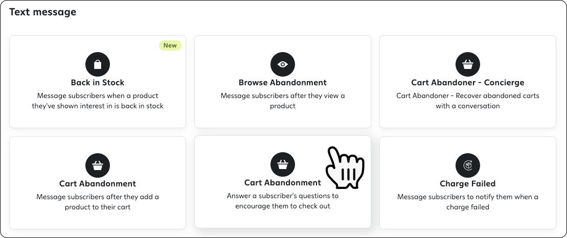Screen dimensions: 567x238
Task: Click the basket icon above Cart Abandoner - Concierge
Action: coord(468,64)
